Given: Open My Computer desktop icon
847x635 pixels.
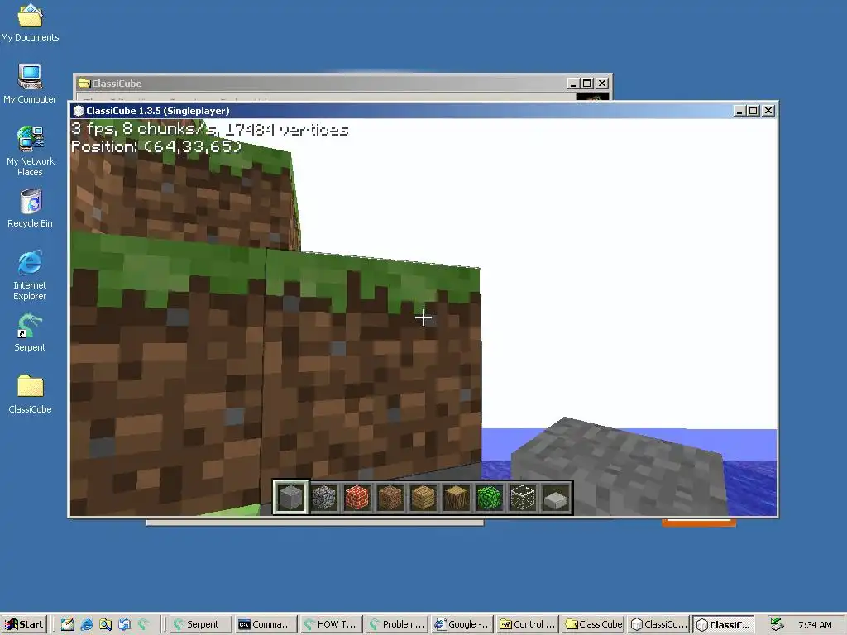Looking at the screenshot, I should click(30, 84).
